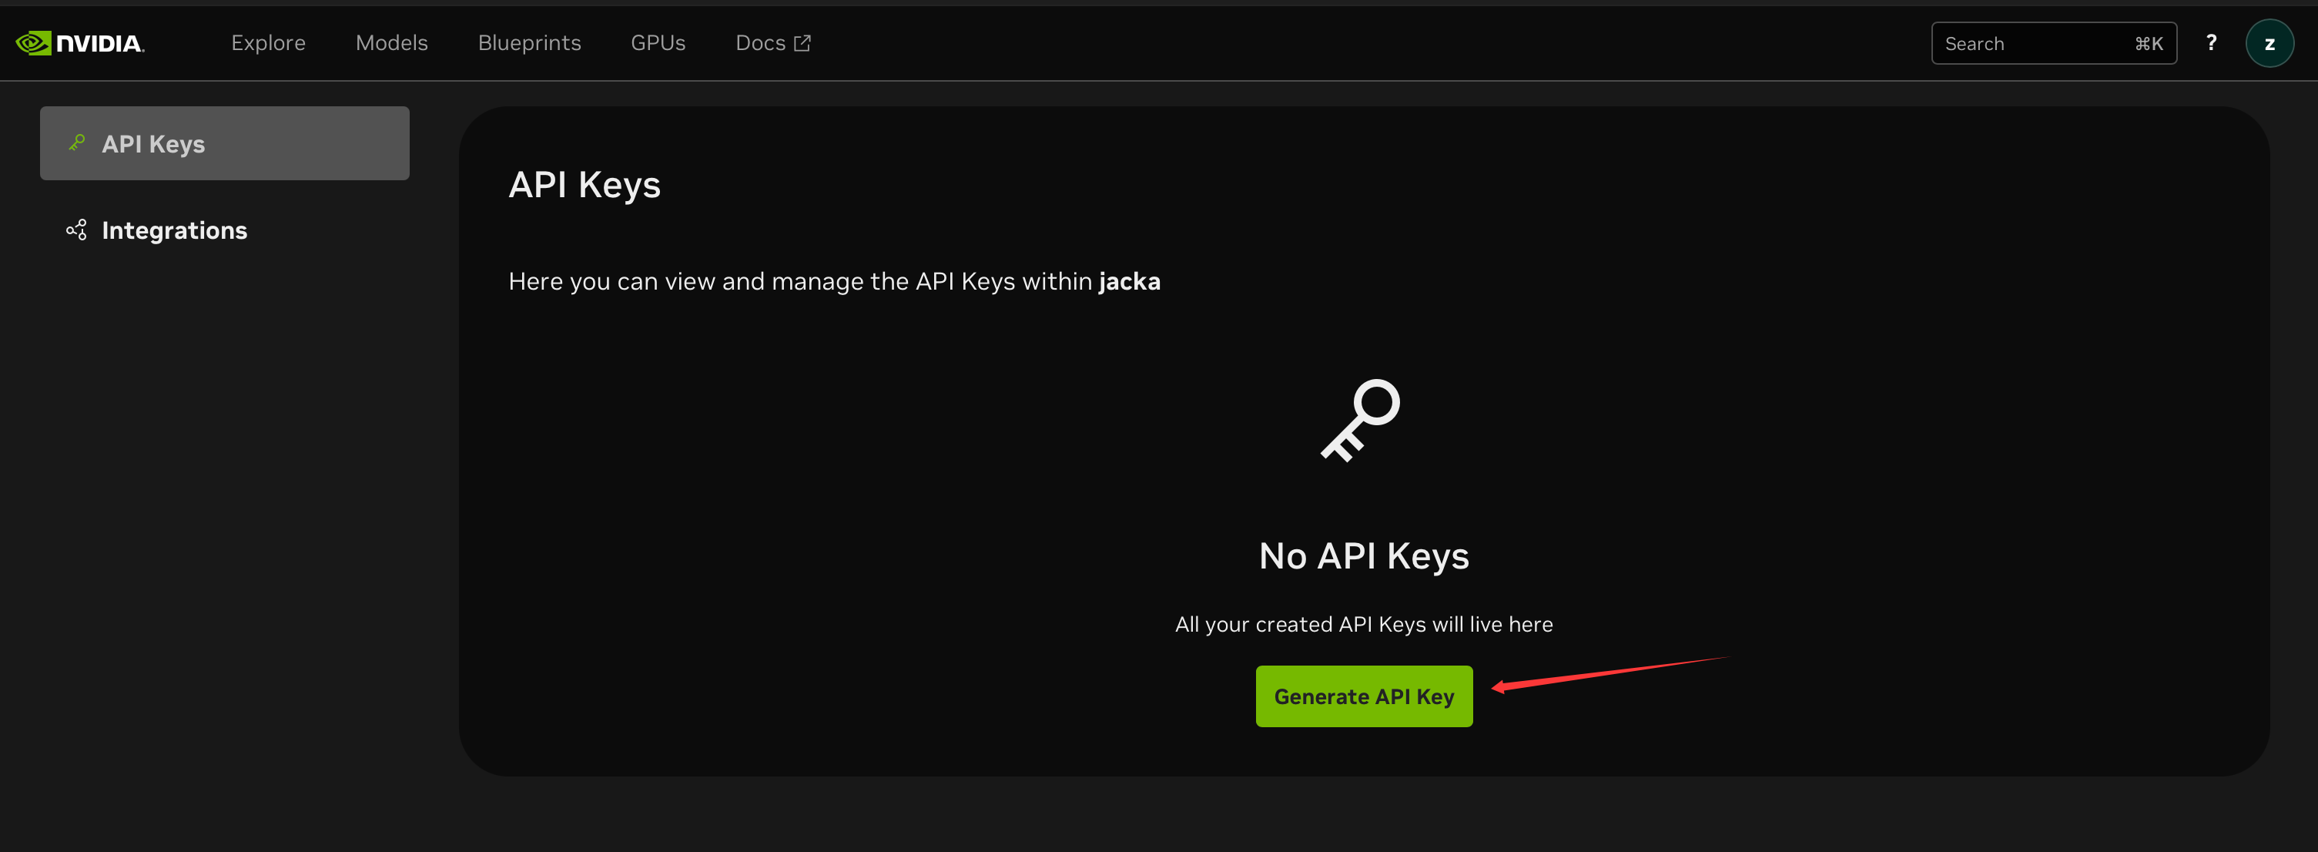The width and height of the screenshot is (2318, 852).
Task: Open the help question mark icon
Action: (x=2211, y=42)
